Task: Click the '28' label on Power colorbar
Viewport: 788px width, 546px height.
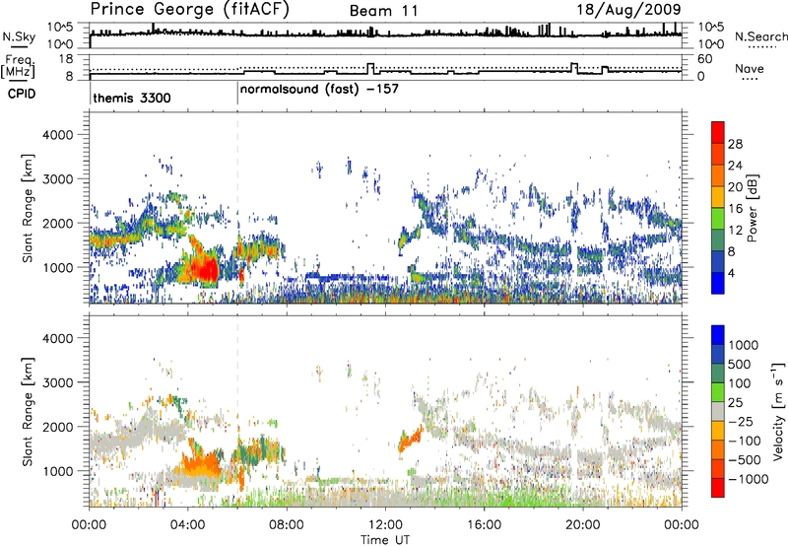Action: coord(735,144)
